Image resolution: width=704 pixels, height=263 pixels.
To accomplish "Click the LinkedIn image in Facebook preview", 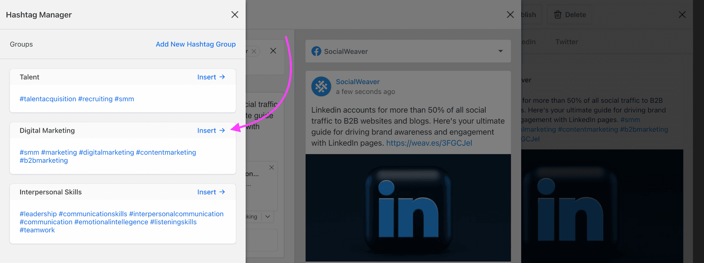I will tap(408, 208).
